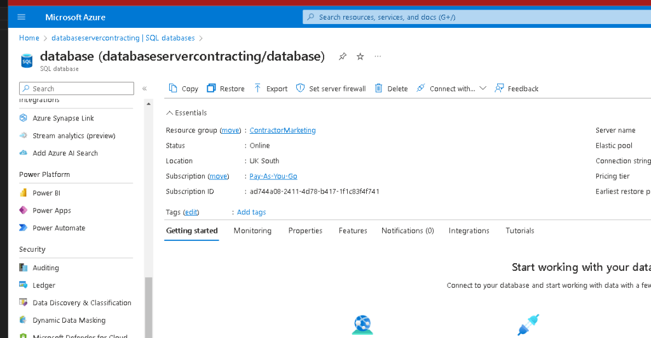Click the Restore toolbar button
Screen dimensions: 651x338
coord(226,89)
